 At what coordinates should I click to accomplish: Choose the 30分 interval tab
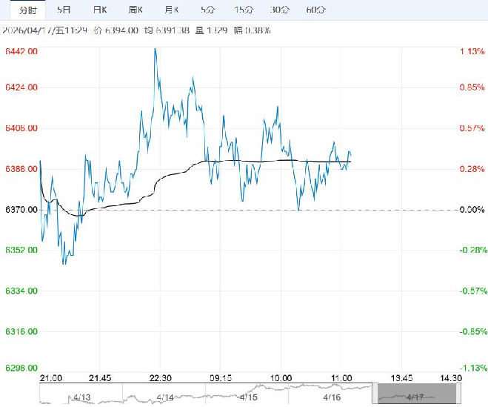click(279, 10)
